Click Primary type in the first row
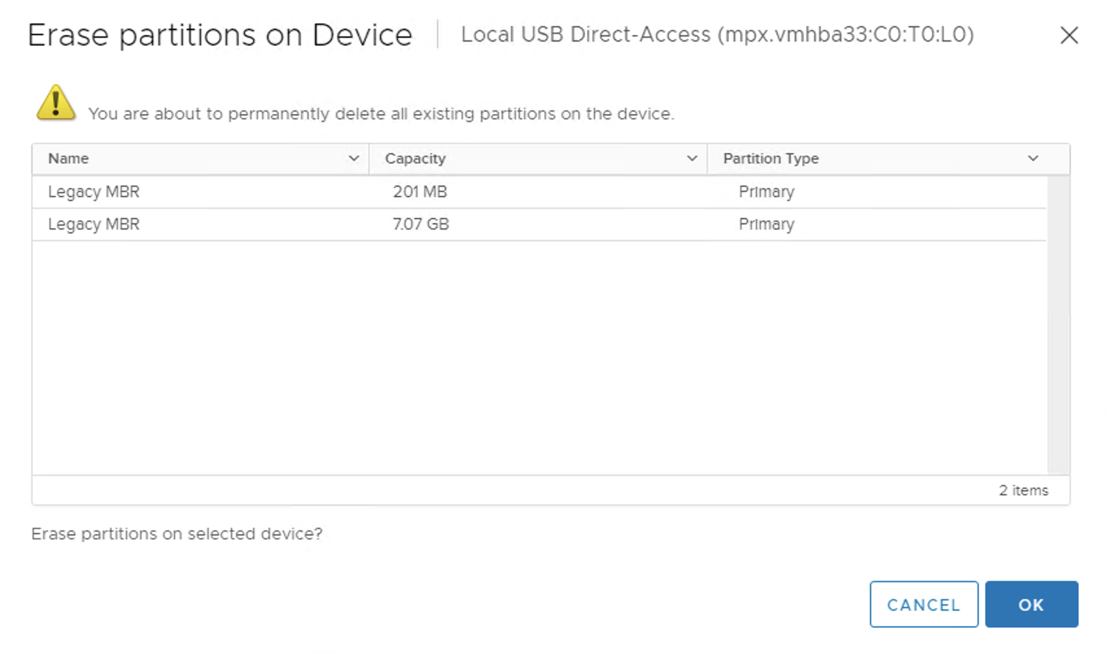This screenshot has height=655, width=1106. [x=766, y=192]
